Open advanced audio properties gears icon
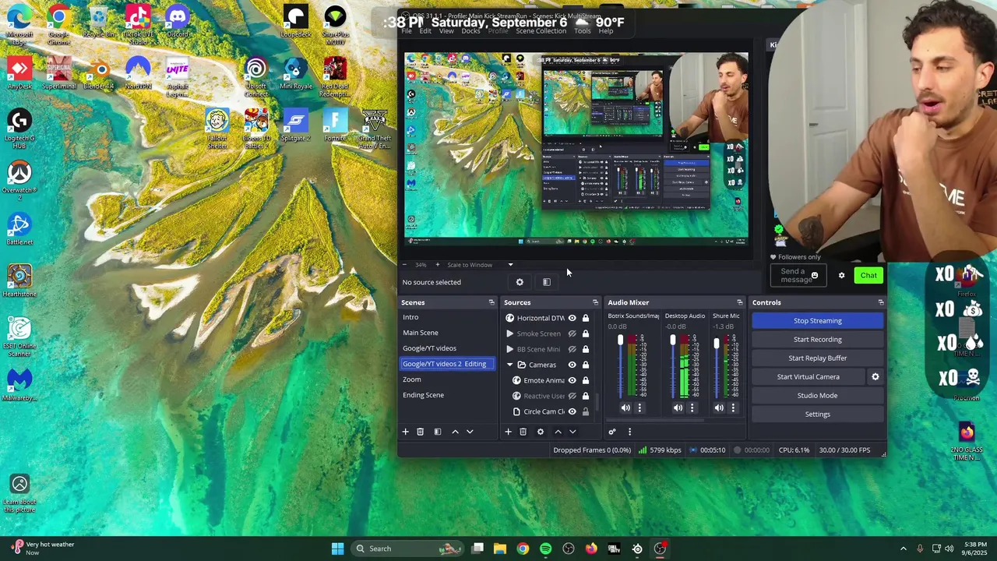 point(612,432)
